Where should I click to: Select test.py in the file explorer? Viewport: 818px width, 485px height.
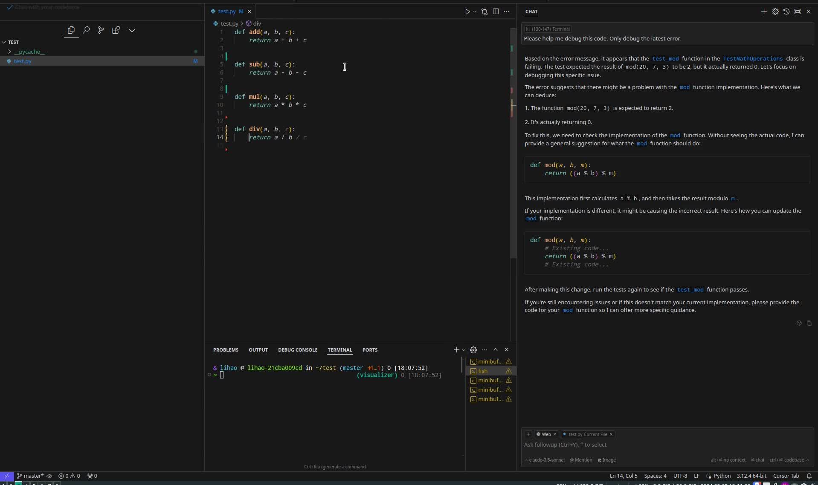(23, 61)
